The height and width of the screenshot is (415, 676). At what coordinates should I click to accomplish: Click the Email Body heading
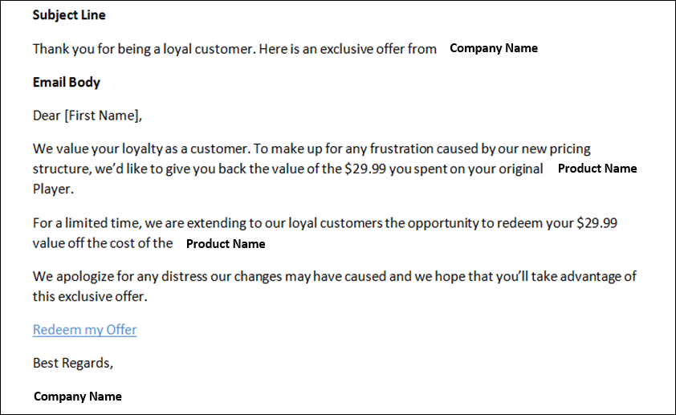point(67,82)
